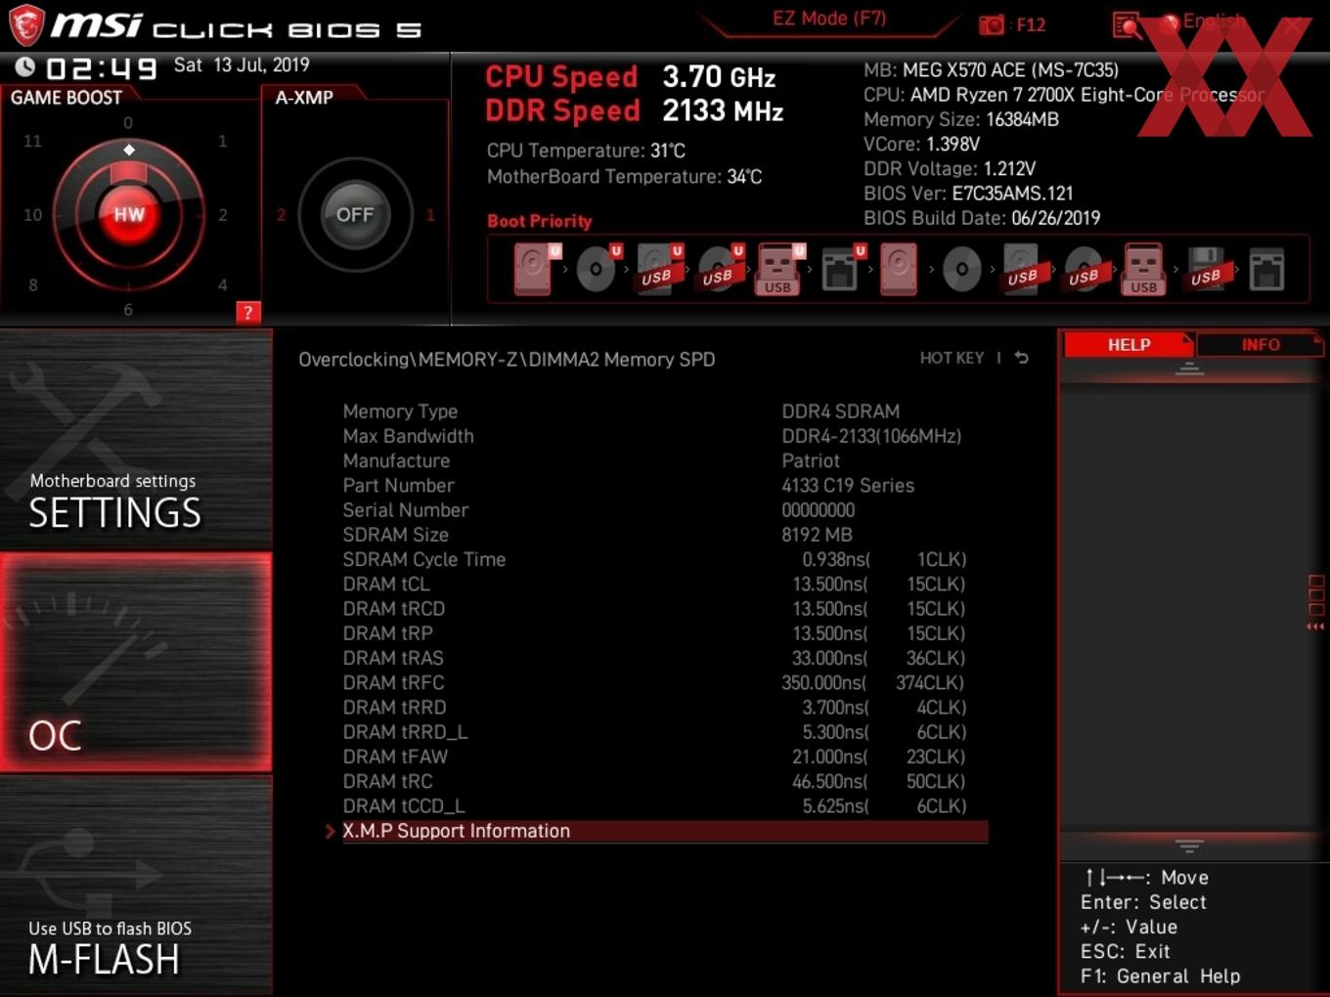Click the help panel scroll-down handle
This screenshot has width=1330, height=997.
coord(1189,845)
